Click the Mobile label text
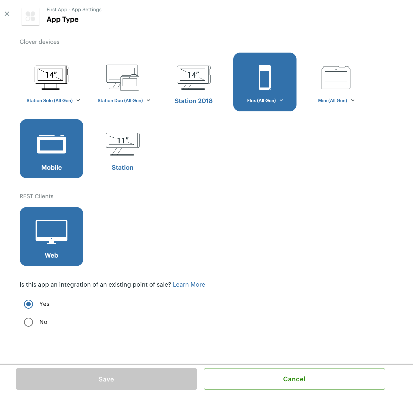 pos(51,167)
